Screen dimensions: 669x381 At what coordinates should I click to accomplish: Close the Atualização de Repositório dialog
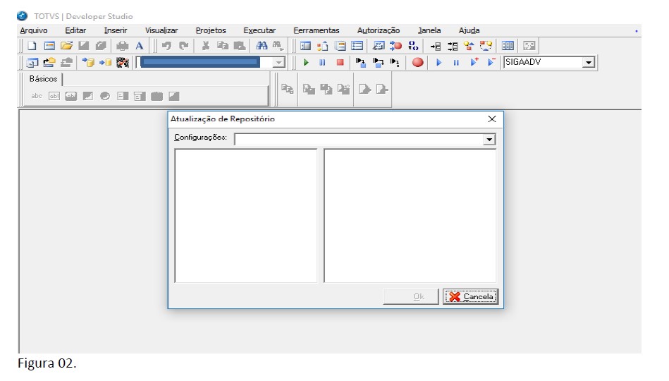[492, 119]
